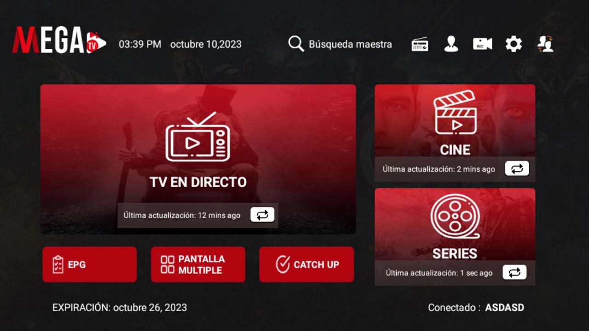This screenshot has width=589, height=331.
Task: Open the CINE label
Action: click(455, 150)
